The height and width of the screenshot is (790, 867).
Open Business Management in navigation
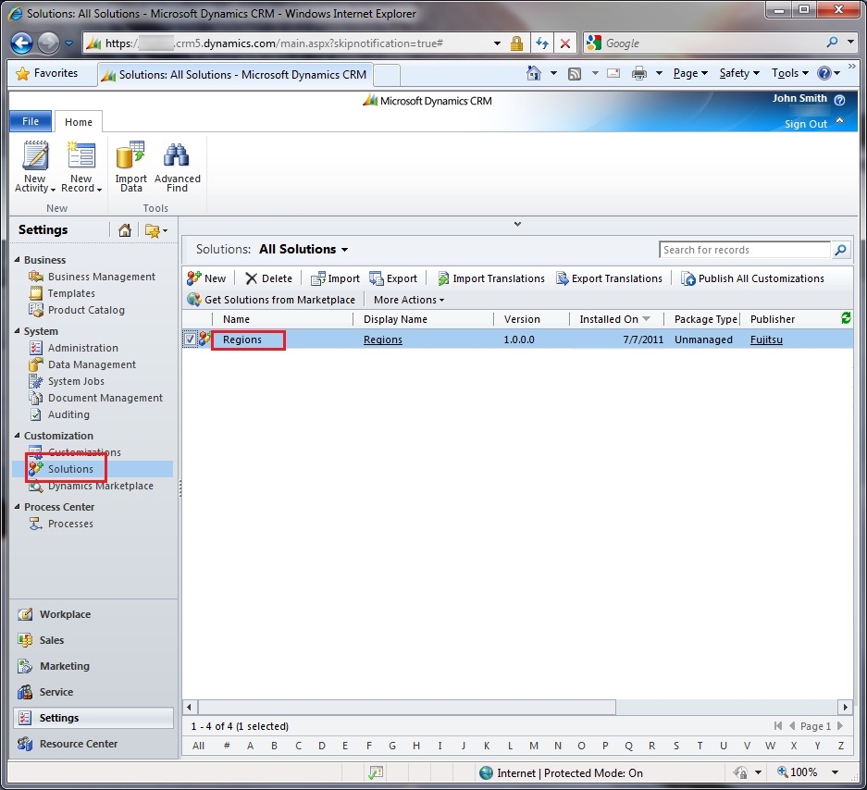101,277
